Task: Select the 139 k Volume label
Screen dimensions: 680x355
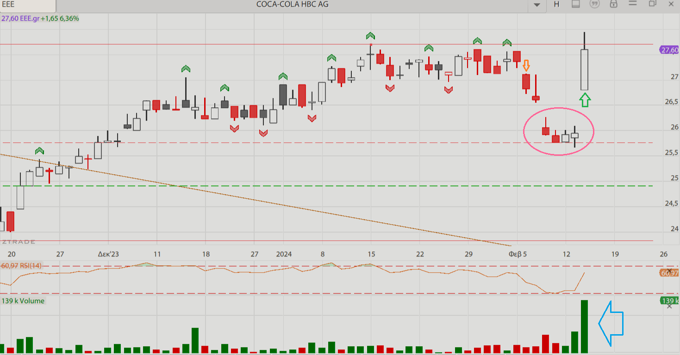Action: click(x=23, y=301)
